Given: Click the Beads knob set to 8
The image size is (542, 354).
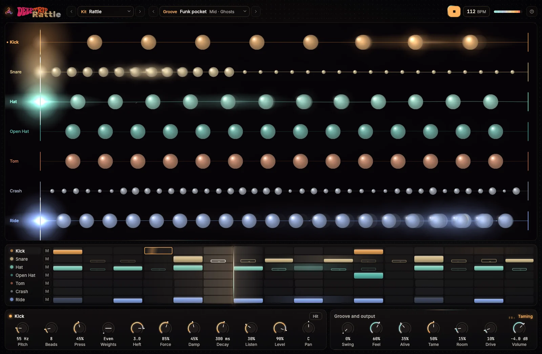Looking at the screenshot, I should (51, 328).
